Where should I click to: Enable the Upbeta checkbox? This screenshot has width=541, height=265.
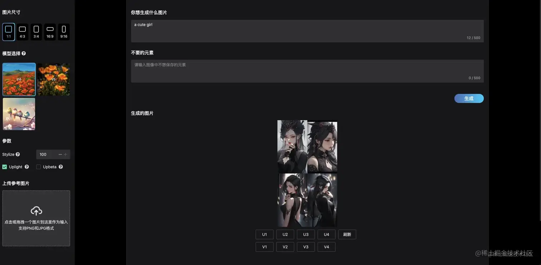pos(39,167)
